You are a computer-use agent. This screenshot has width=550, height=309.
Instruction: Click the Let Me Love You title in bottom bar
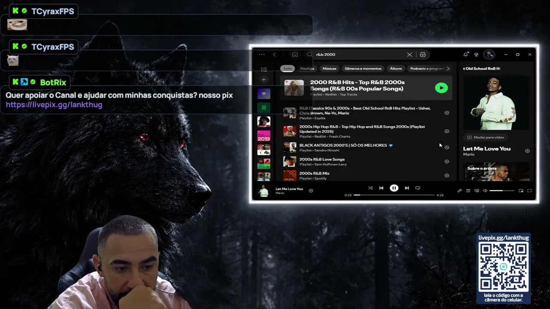(289, 189)
